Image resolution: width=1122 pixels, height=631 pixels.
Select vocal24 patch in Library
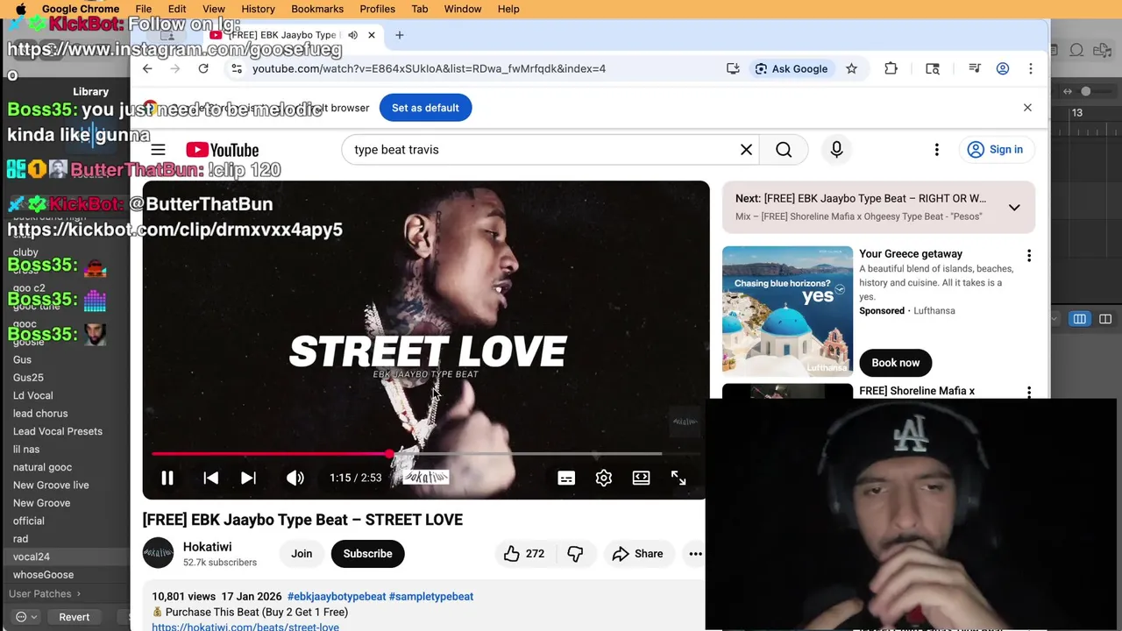click(32, 557)
